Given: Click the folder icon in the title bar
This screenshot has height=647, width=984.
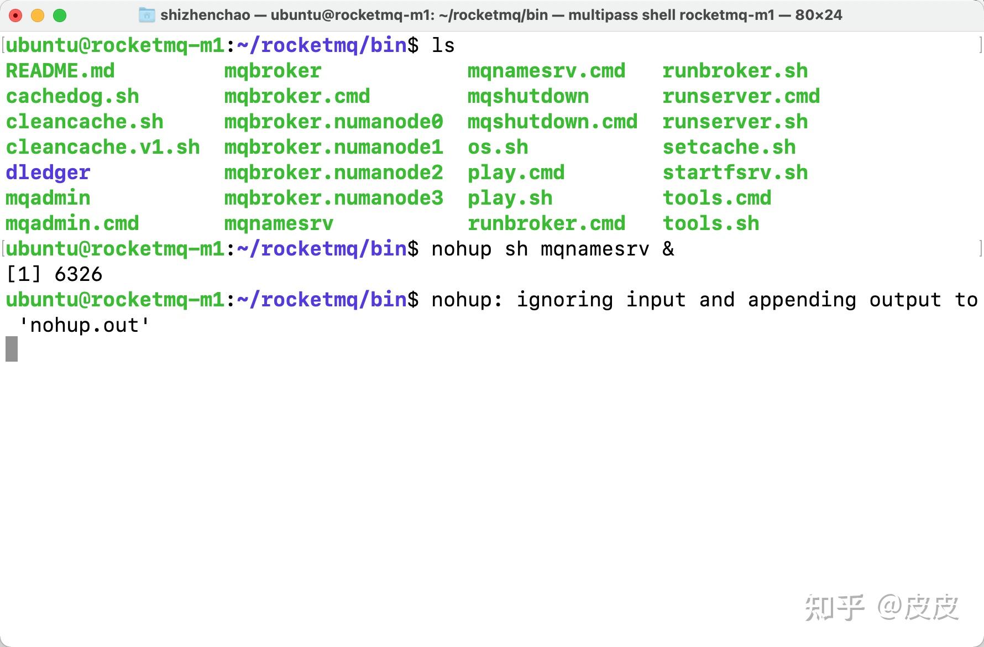Looking at the screenshot, I should (x=146, y=15).
